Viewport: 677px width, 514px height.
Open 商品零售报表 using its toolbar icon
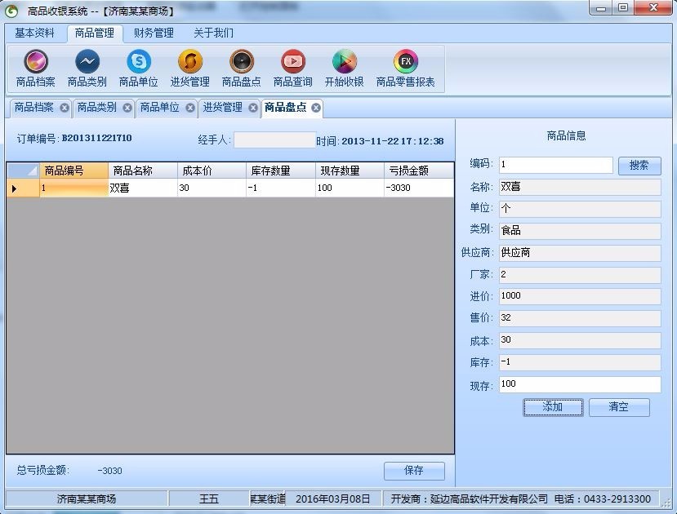pyautogui.click(x=405, y=69)
